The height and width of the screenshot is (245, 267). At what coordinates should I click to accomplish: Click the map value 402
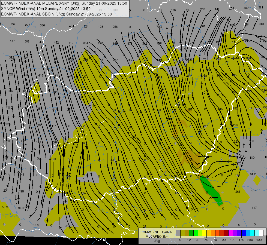click(x=246, y=8)
